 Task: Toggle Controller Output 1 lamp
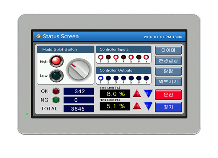tap(101, 78)
